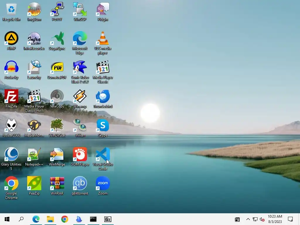Screen dimensions: 300x225
Task: Open the network status tray icon
Action: (x=255, y=219)
